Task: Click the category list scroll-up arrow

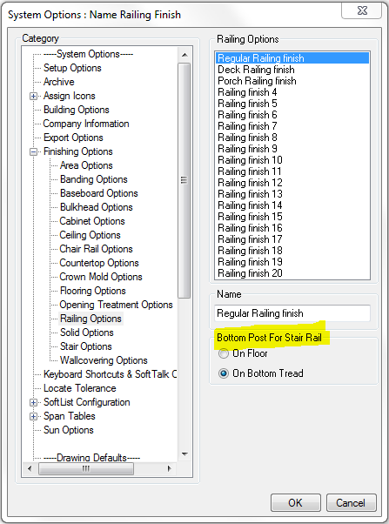Action: click(184, 55)
